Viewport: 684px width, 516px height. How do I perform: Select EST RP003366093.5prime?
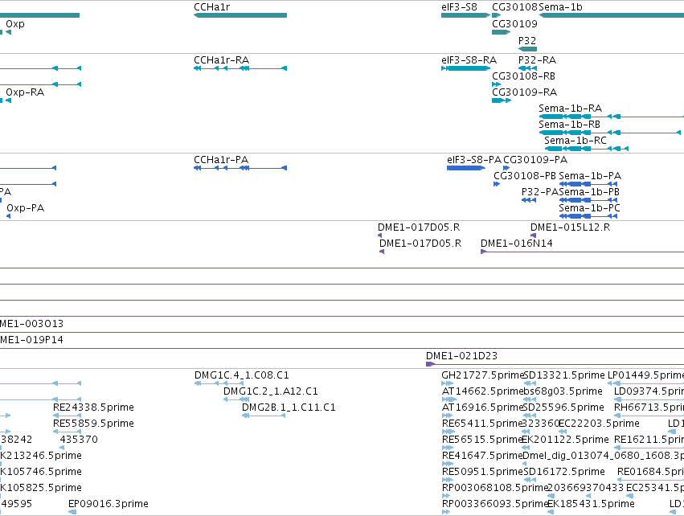(x=445, y=512)
